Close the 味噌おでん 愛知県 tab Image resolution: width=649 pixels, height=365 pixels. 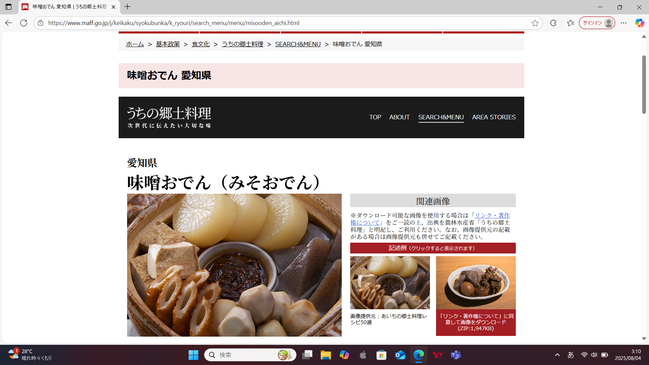click(x=114, y=7)
